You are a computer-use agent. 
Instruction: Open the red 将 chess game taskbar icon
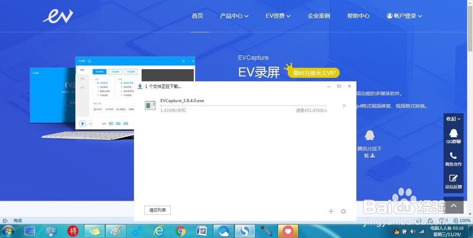[x=73, y=231]
